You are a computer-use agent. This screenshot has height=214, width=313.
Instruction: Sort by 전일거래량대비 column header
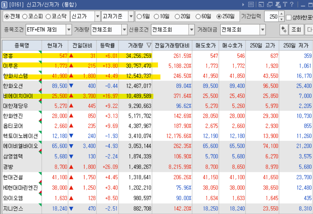[172, 45]
